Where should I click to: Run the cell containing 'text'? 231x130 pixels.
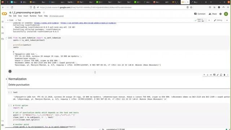click(10, 92)
